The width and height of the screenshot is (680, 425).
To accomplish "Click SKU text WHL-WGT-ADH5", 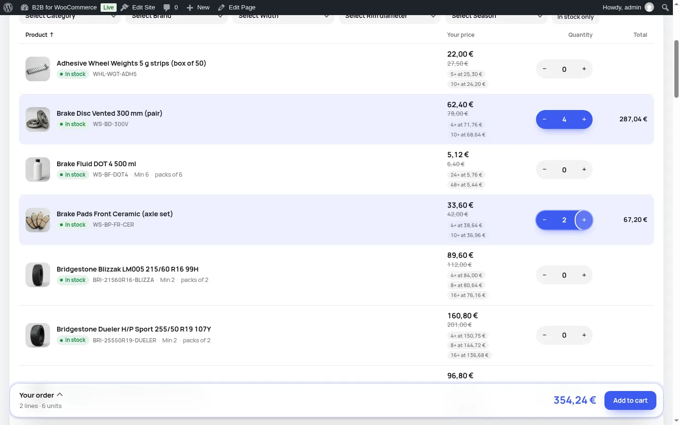I will (x=115, y=74).
